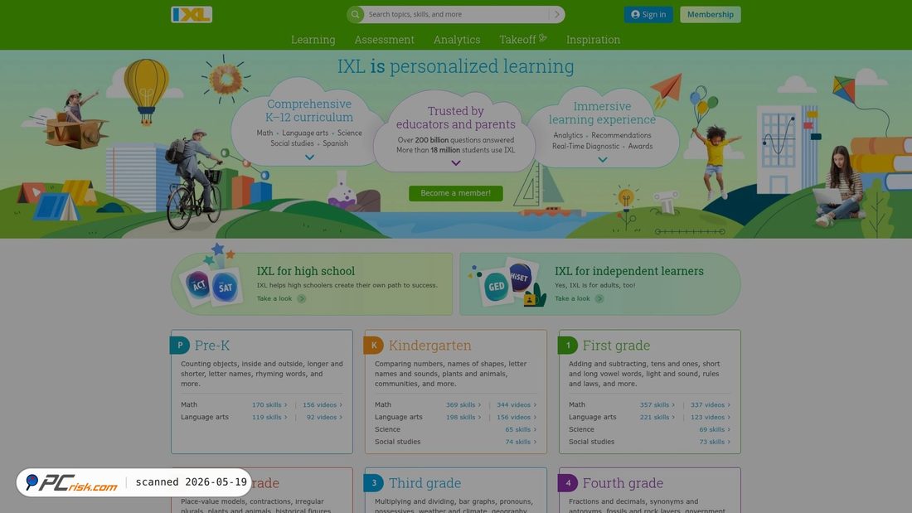Click the Third grade badge icon
Viewport: 912px width, 513px height.
click(373, 483)
